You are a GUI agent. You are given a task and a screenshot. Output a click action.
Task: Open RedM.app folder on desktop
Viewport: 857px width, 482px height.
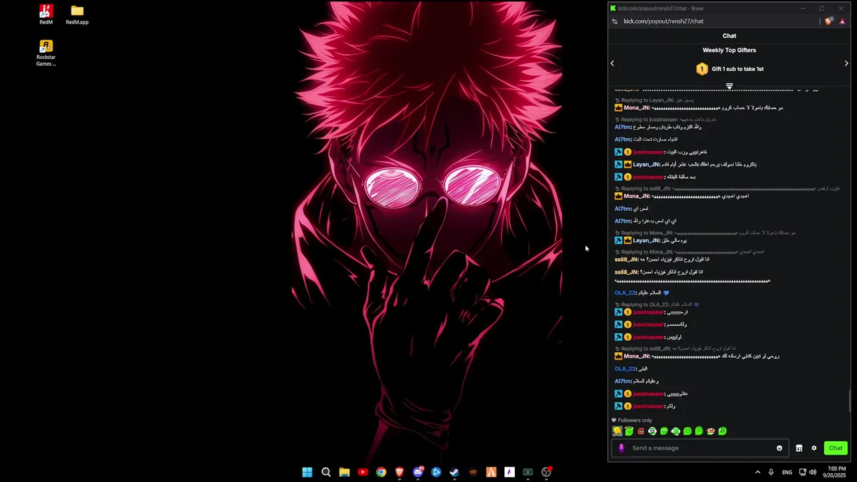tap(77, 14)
